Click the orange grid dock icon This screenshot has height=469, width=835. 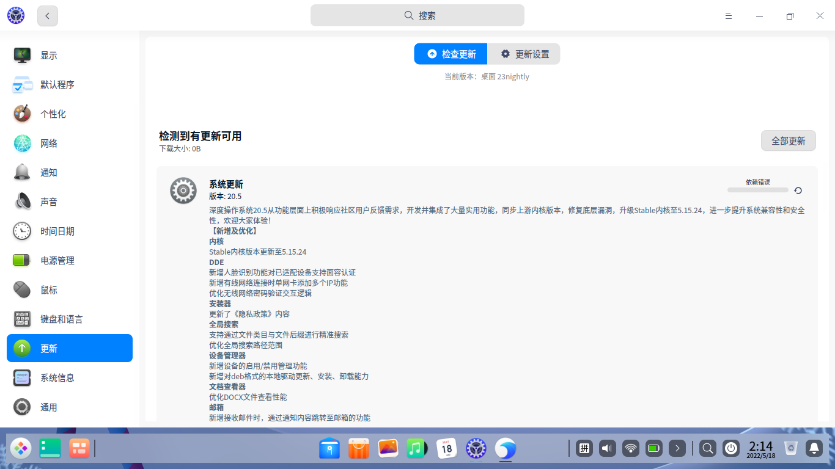(79, 449)
